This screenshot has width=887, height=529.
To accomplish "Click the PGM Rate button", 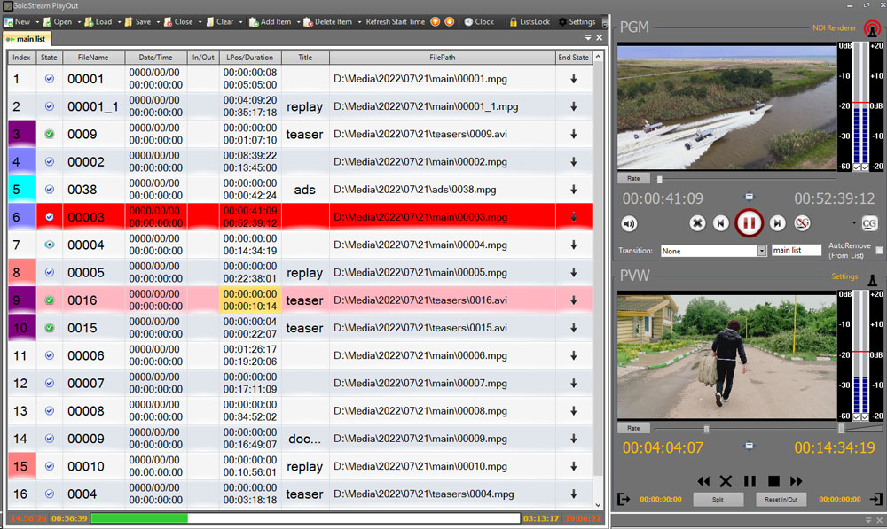I will [x=633, y=179].
